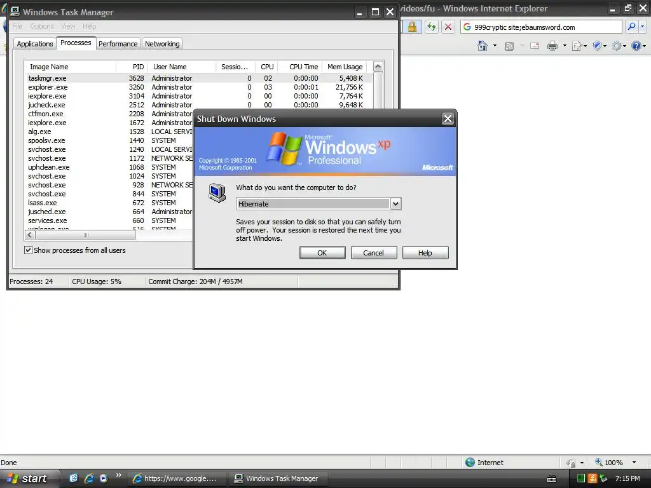This screenshot has height=488, width=651.
Task: Open the dropdown arrow beside Help icon
Action: [644, 46]
